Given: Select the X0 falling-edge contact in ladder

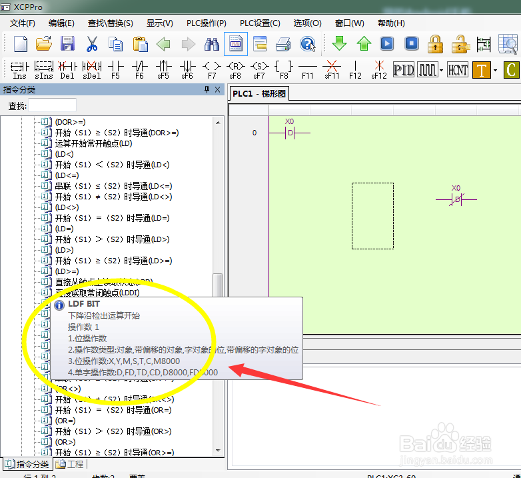Looking at the screenshot, I should pyautogui.click(x=456, y=196).
